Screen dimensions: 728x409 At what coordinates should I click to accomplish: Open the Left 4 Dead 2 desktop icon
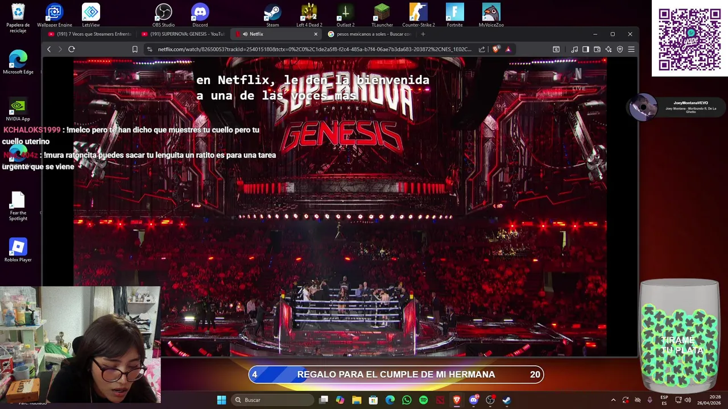coord(309,15)
